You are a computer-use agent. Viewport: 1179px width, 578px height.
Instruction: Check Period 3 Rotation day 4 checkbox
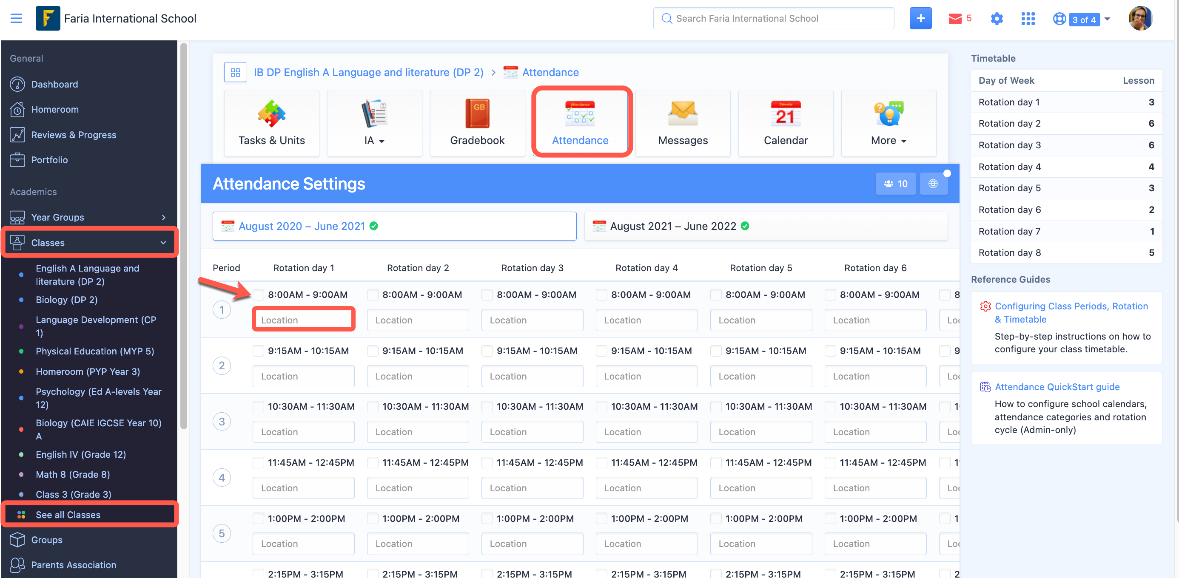pyautogui.click(x=601, y=407)
